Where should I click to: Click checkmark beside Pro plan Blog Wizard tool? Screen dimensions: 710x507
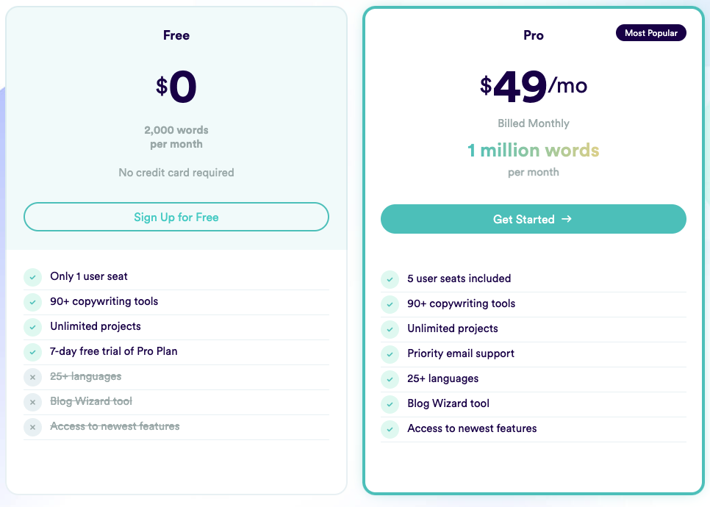pyautogui.click(x=390, y=404)
